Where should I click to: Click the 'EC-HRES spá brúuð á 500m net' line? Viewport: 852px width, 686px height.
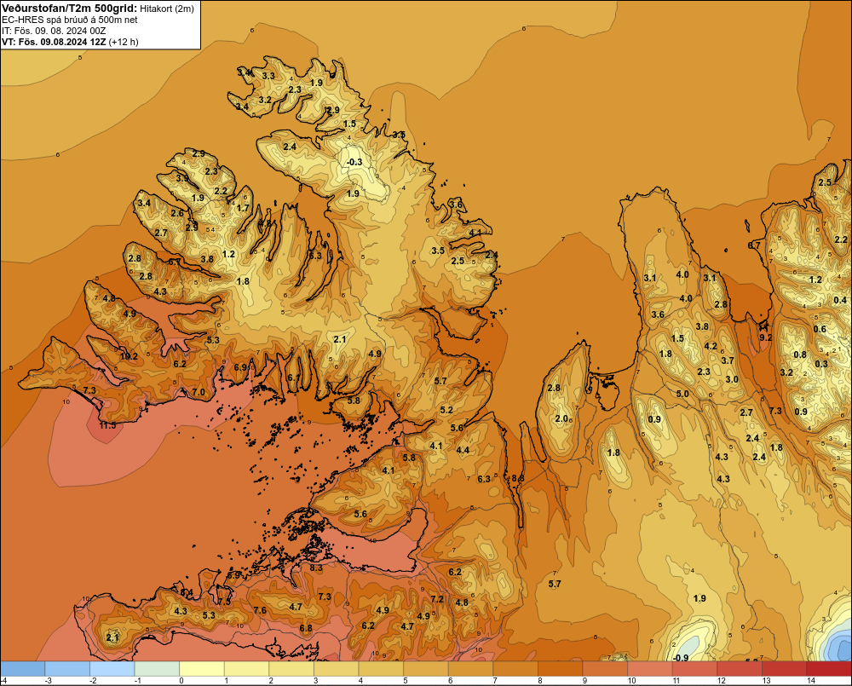tap(70, 20)
